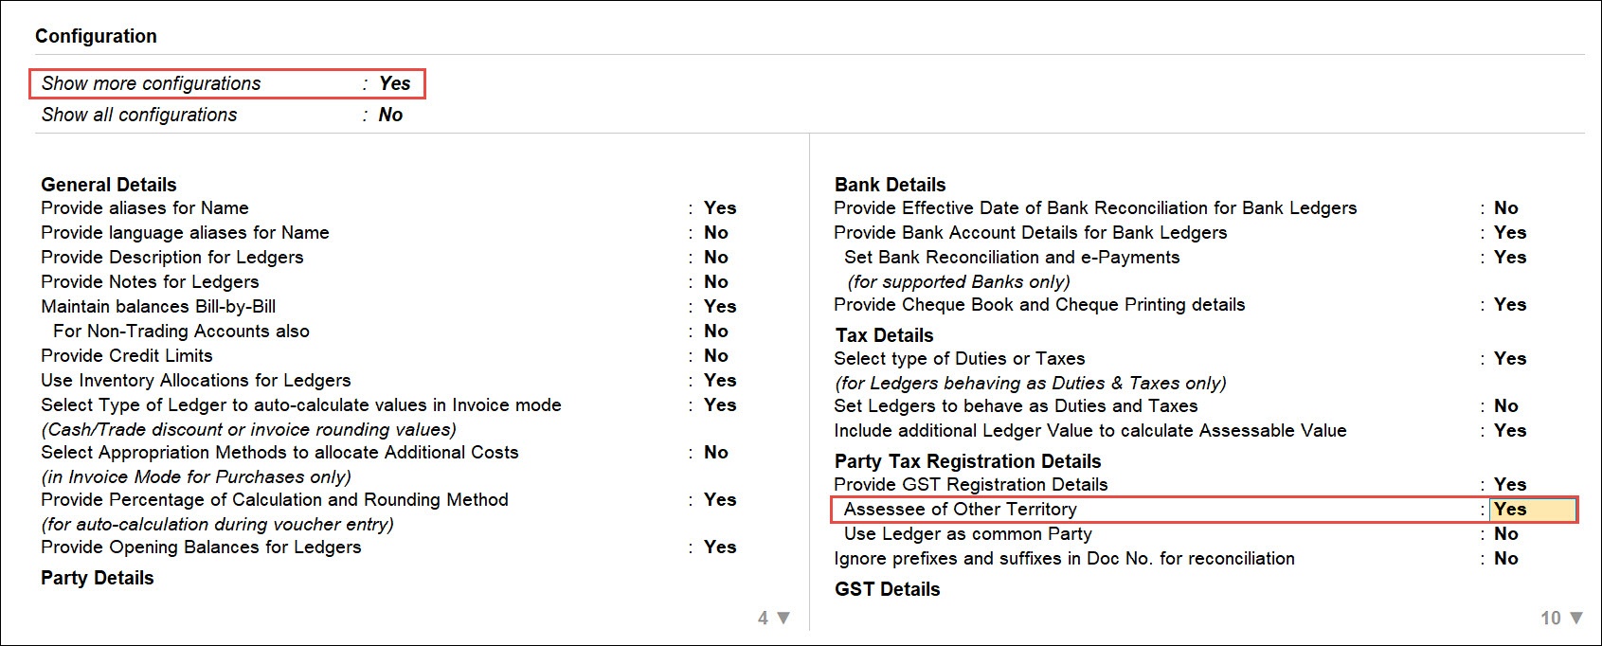1602x646 pixels.
Task: Select the General Details heading
Action: tap(109, 185)
